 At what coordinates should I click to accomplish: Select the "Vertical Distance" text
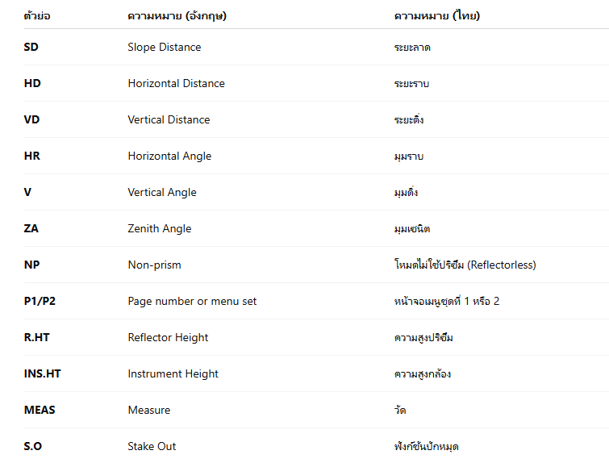point(169,119)
